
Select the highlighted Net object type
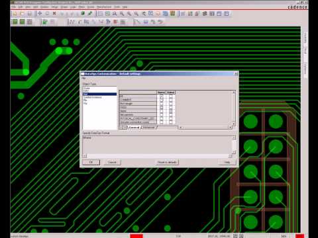tap(99, 94)
